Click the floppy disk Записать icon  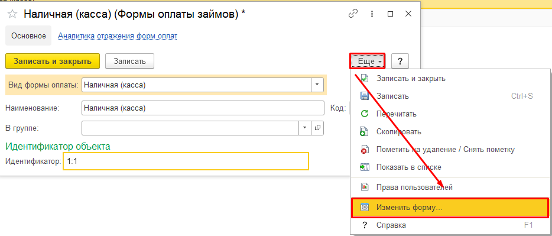coord(365,96)
